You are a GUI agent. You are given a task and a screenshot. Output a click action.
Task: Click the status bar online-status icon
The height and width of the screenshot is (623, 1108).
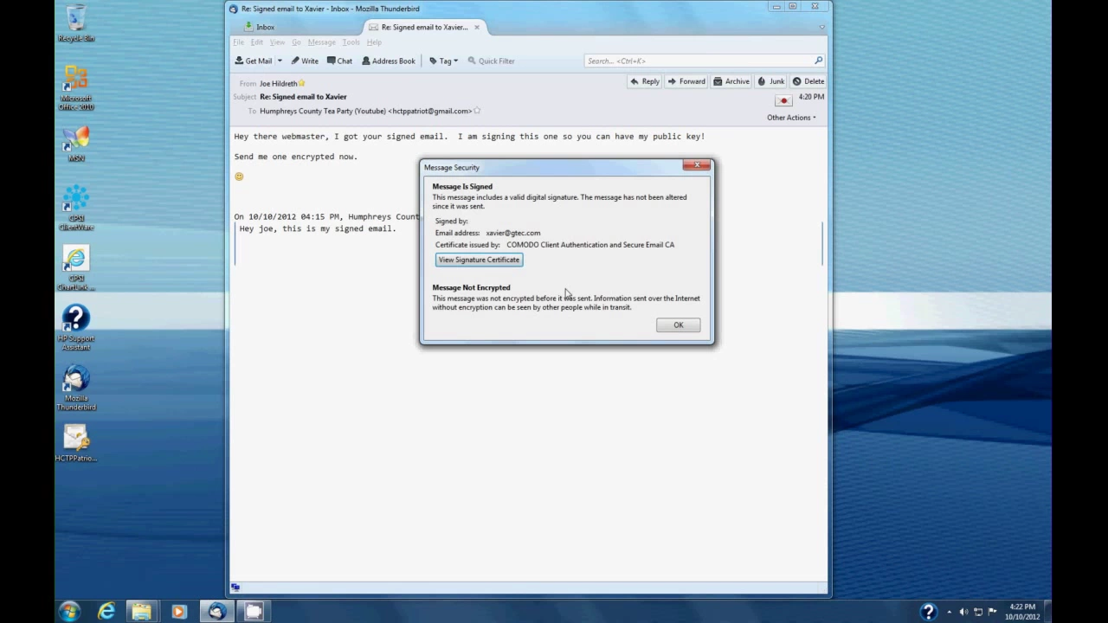coord(235,588)
